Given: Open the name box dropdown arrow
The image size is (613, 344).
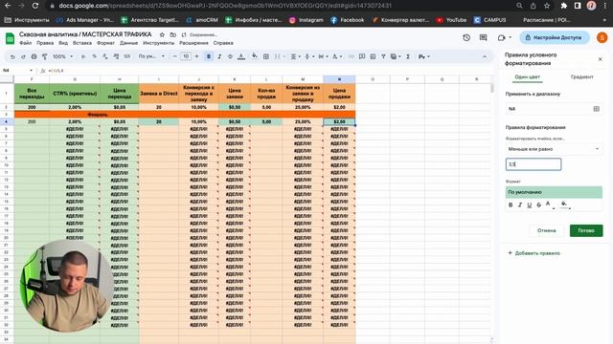Looking at the screenshot, I should 31,71.
